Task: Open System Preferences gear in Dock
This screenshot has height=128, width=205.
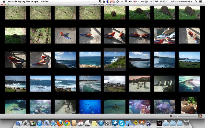Action: coord(108,123)
